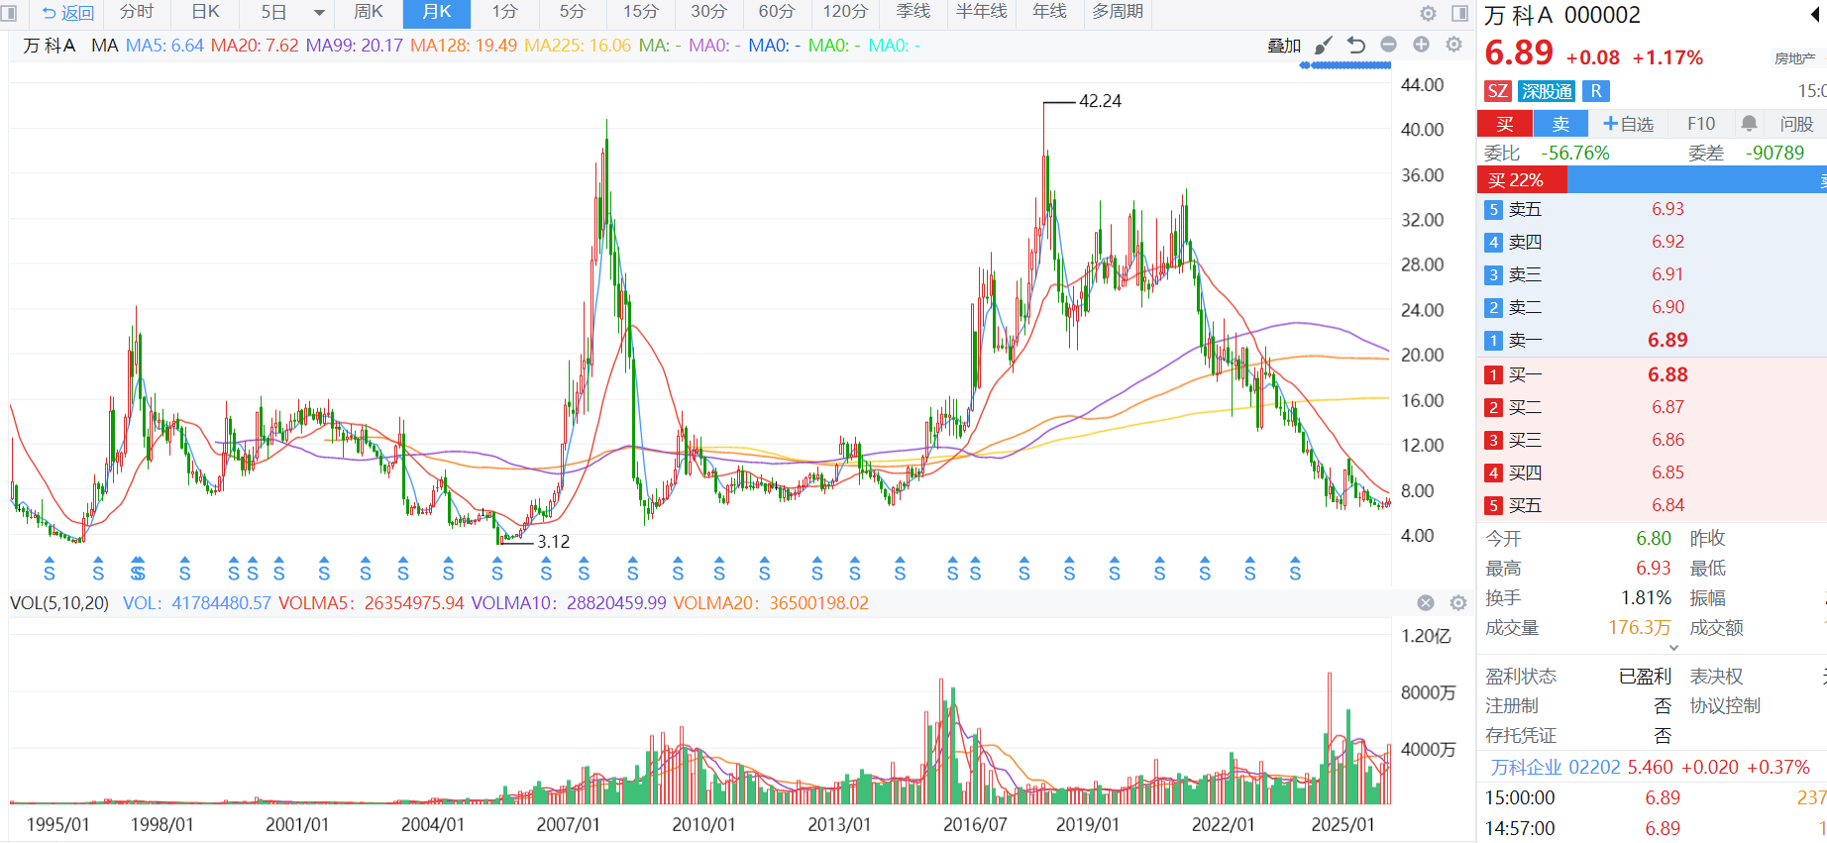
Task: Zoom out chart with minus circle icon
Action: coord(1388,45)
